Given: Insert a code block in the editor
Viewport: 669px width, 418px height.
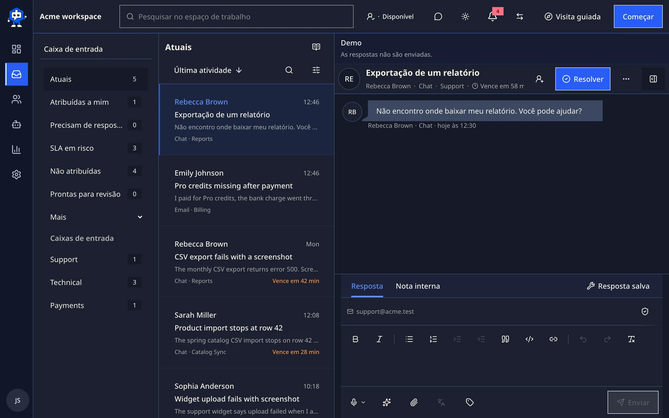Looking at the screenshot, I should click(x=529, y=339).
